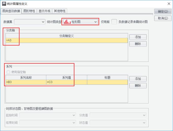Image resolution: width=173 pixels, height=131 pixels.
Task: Click the bar chart icon in chart type
Action: click(x=67, y=22)
